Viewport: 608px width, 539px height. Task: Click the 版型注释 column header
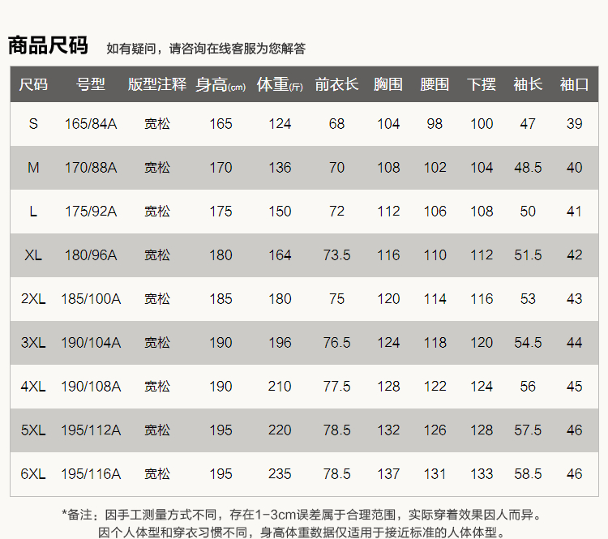coord(157,84)
